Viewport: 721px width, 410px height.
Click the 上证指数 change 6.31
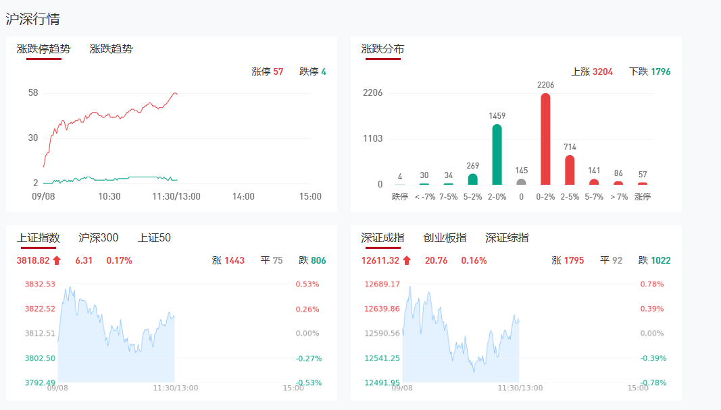pos(84,260)
